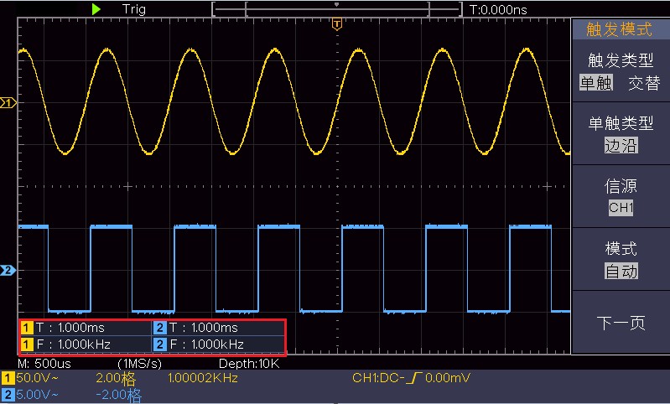Click the yellow 1 badge in T measurement row
Screen dimensions: 670x404
(27, 328)
